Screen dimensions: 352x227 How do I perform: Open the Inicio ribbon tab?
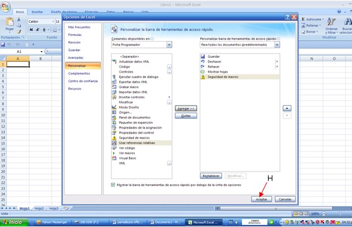point(20,12)
